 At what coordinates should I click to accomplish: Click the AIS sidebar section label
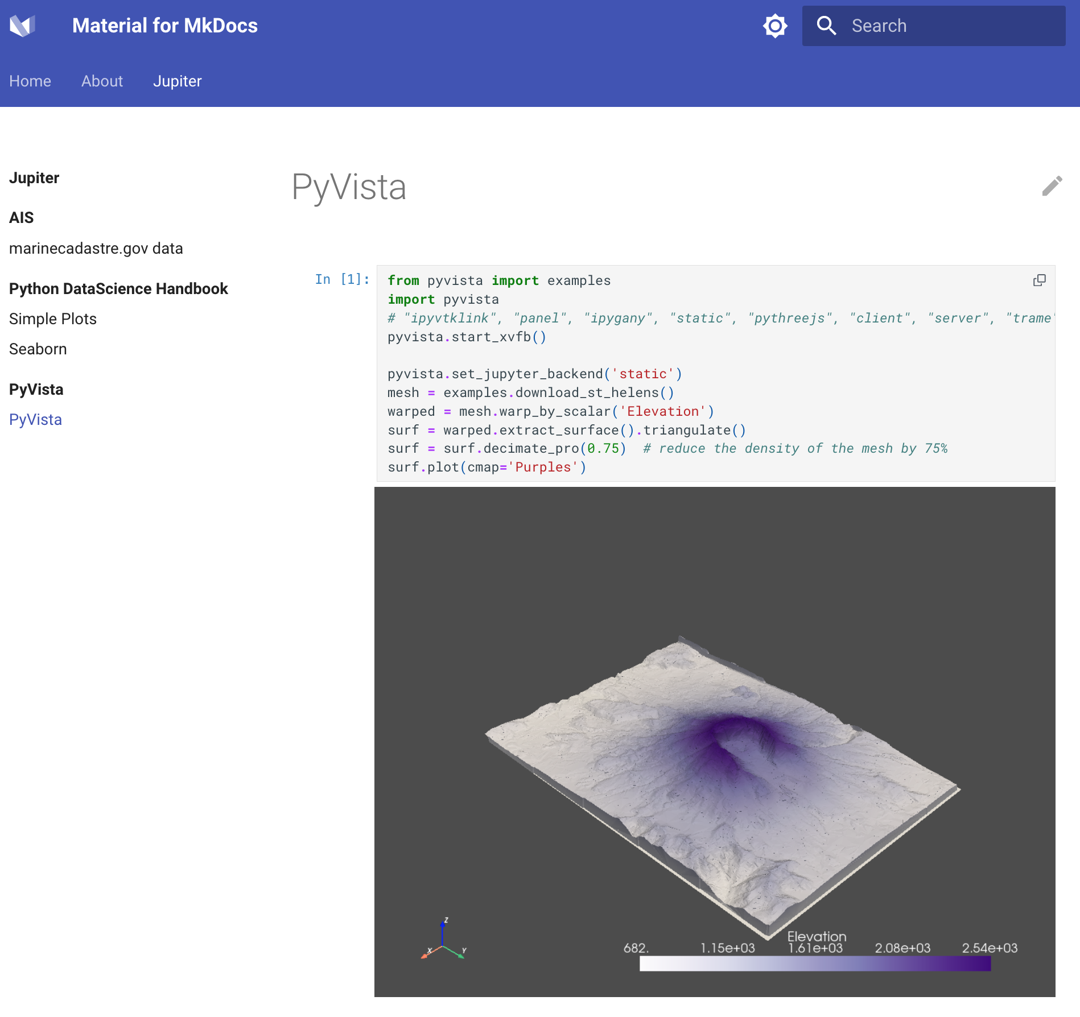click(22, 218)
